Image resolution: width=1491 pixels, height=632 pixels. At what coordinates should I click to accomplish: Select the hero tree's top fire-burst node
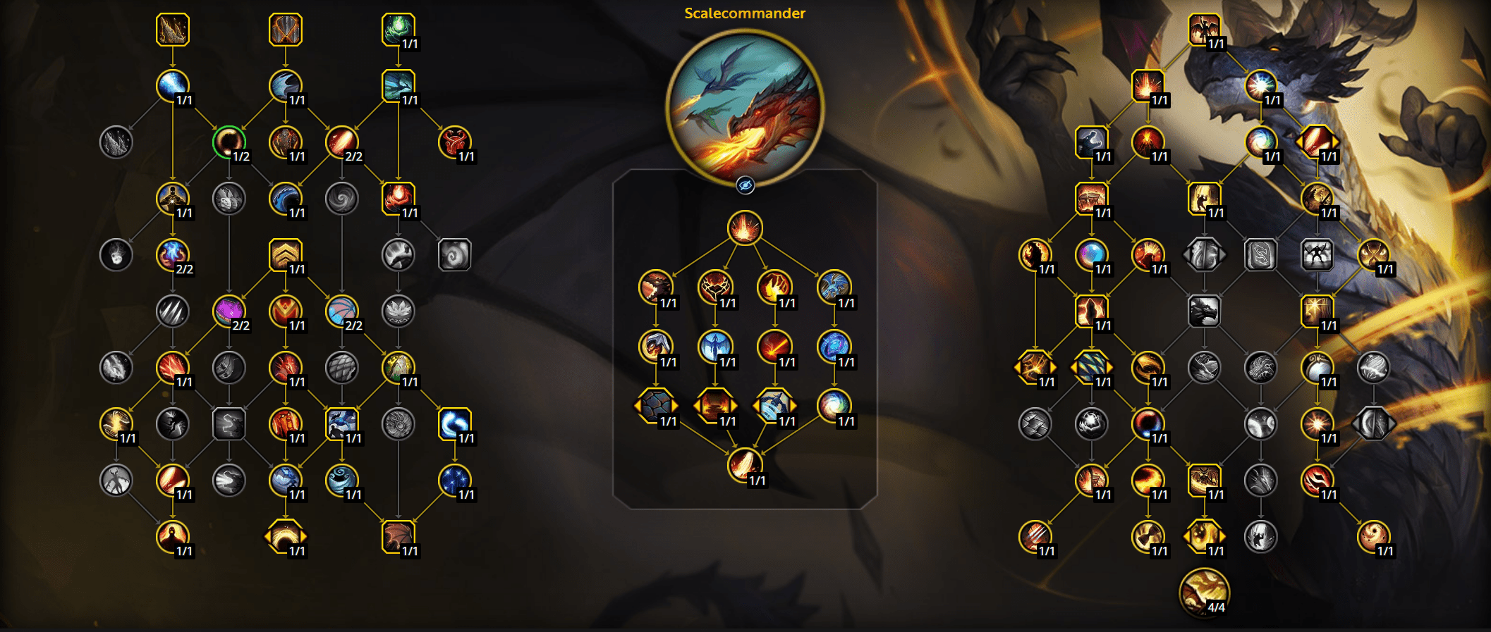(x=745, y=228)
